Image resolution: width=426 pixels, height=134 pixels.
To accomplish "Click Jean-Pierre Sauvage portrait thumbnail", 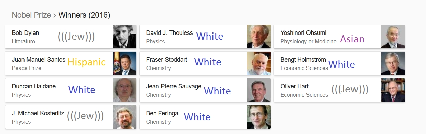I will (x=259, y=90).
